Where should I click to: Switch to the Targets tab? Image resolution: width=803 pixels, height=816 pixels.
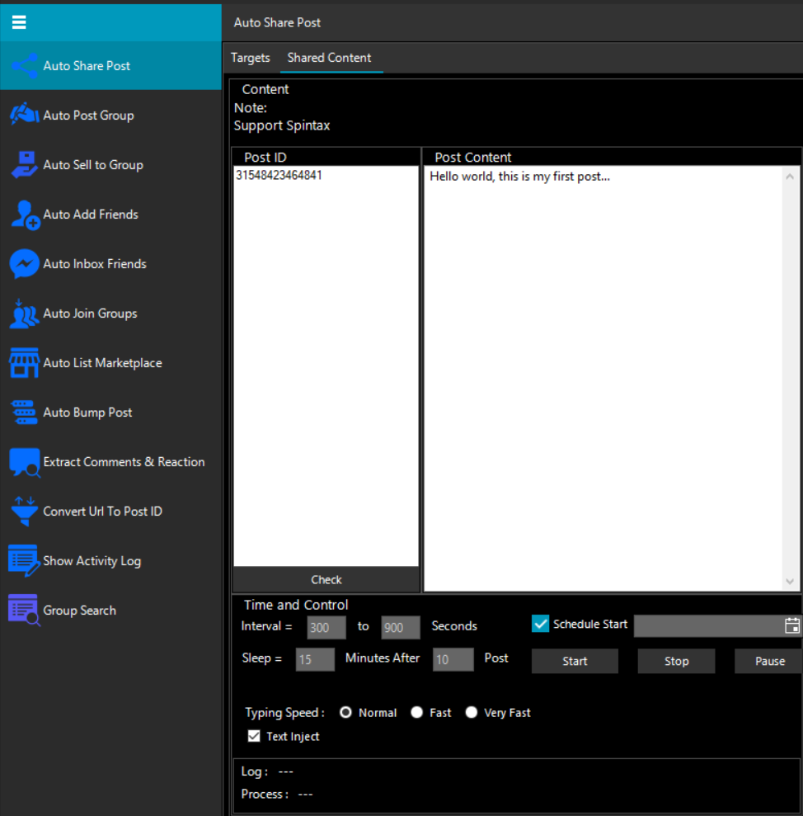point(250,58)
